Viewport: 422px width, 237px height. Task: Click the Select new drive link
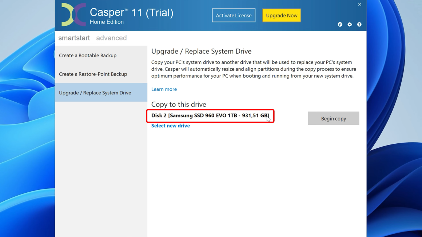(170, 126)
